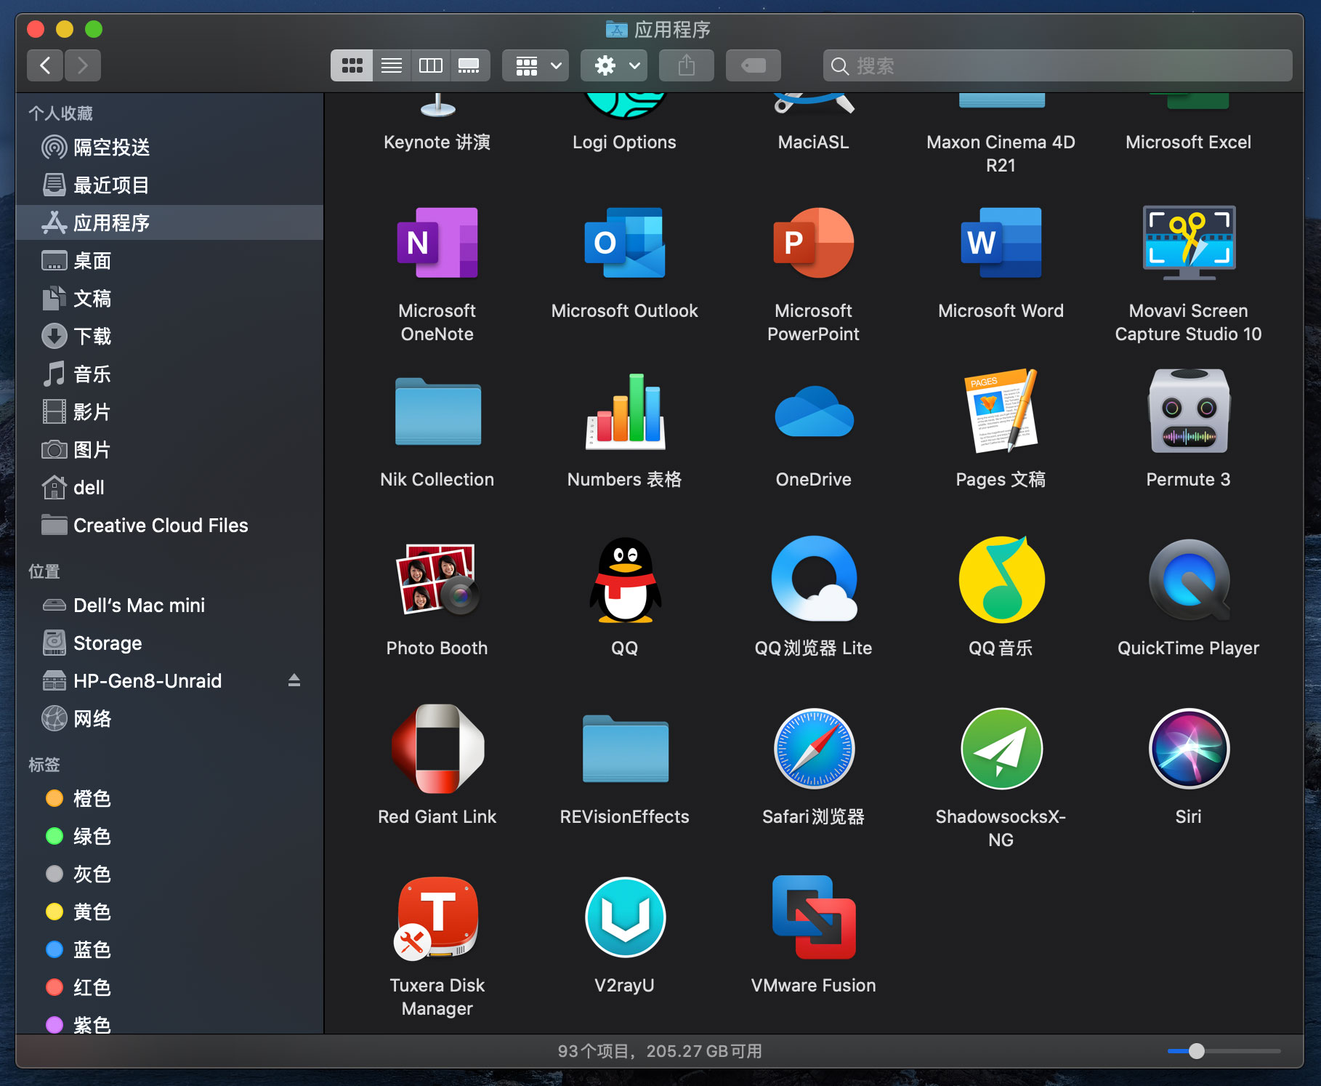Switch to list view mode
Image resolution: width=1321 pixels, height=1086 pixels.
coord(392,66)
